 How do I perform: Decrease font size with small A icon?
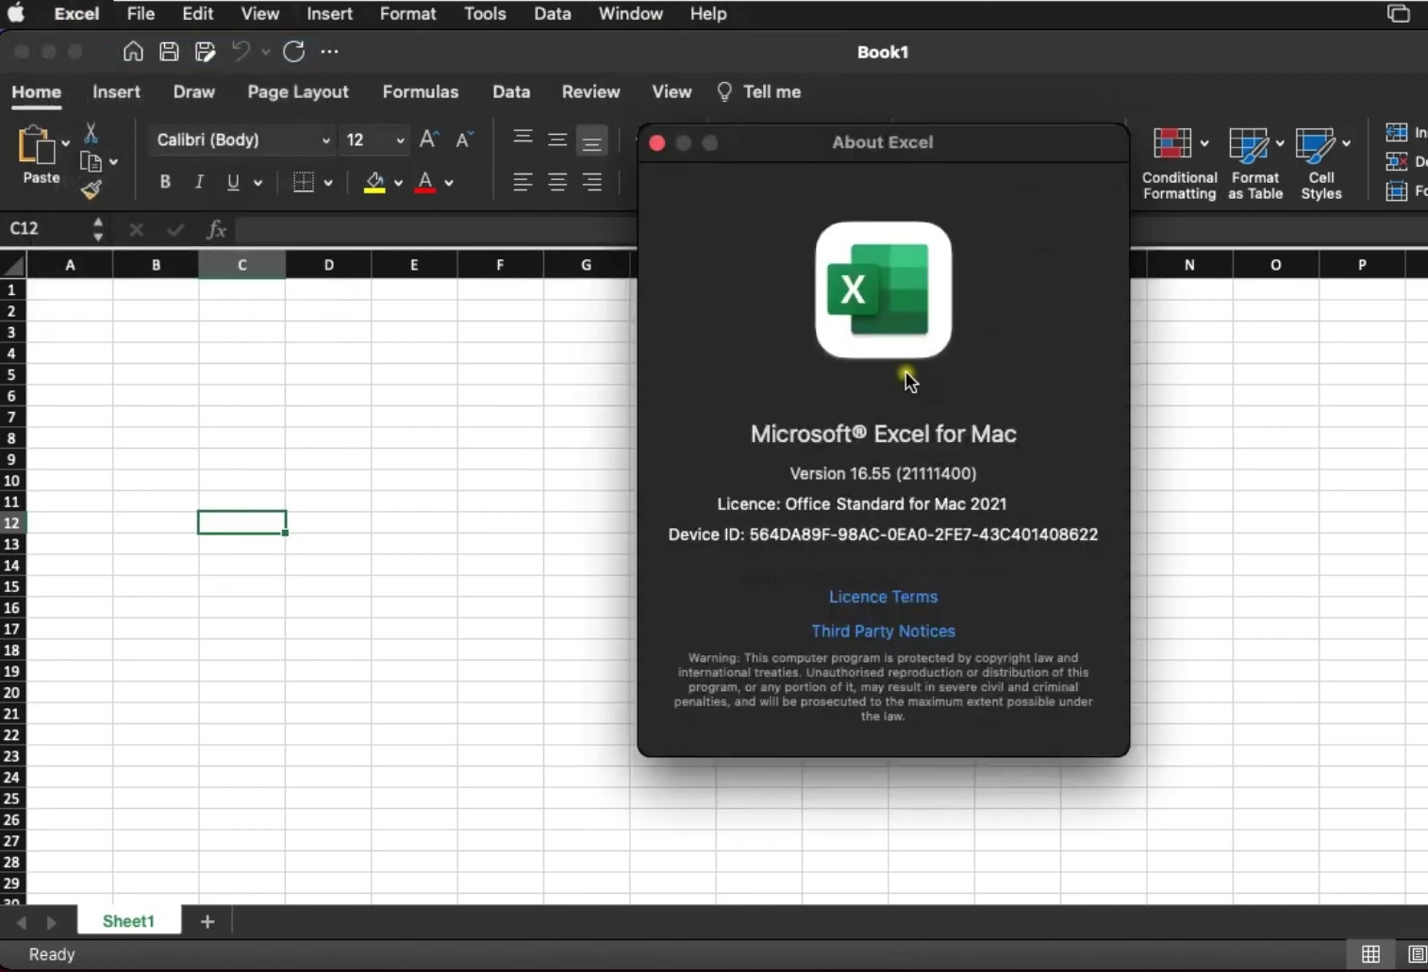tap(463, 140)
